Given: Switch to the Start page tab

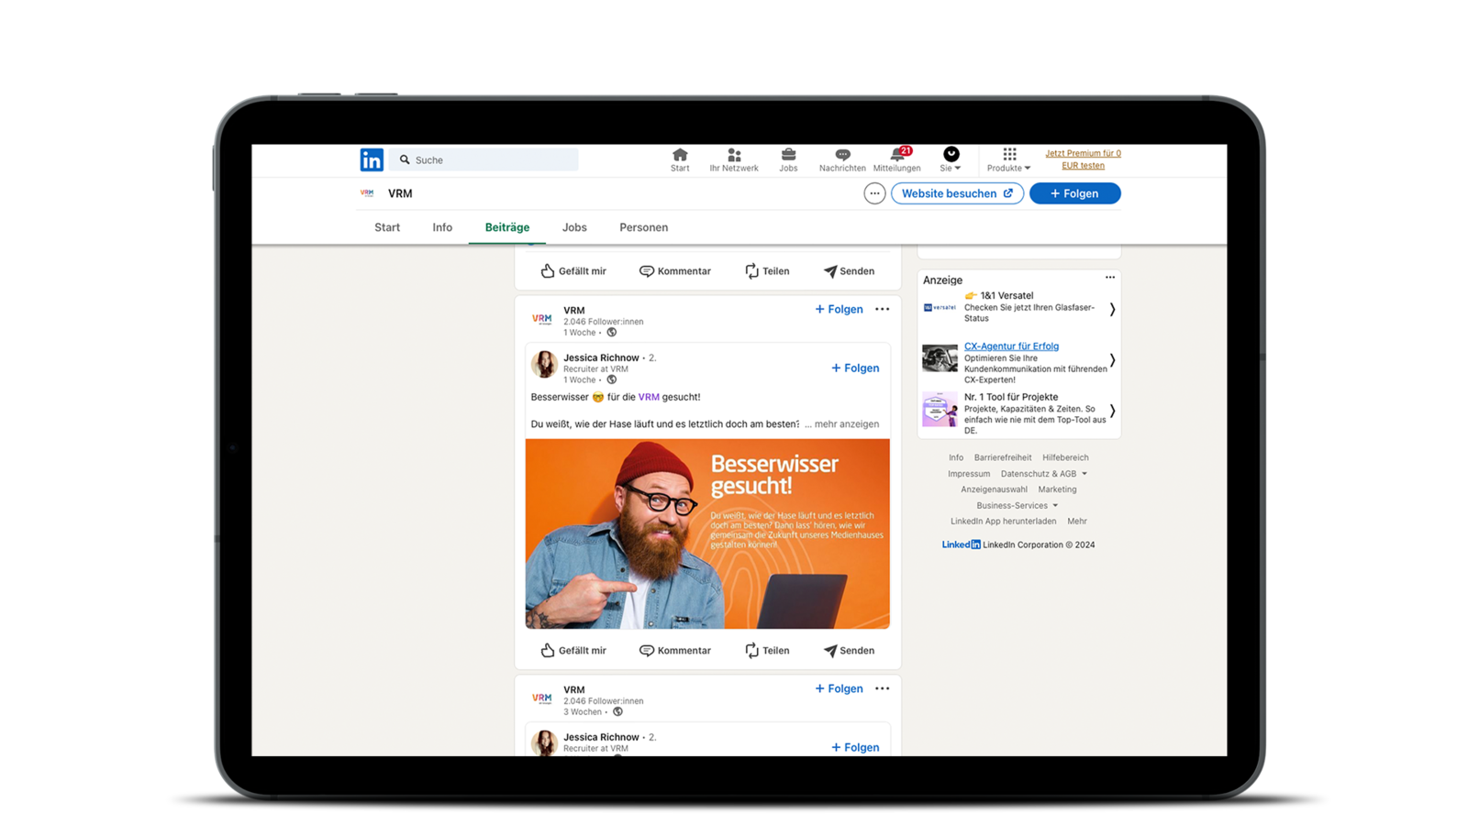Looking at the screenshot, I should click(387, 227).
